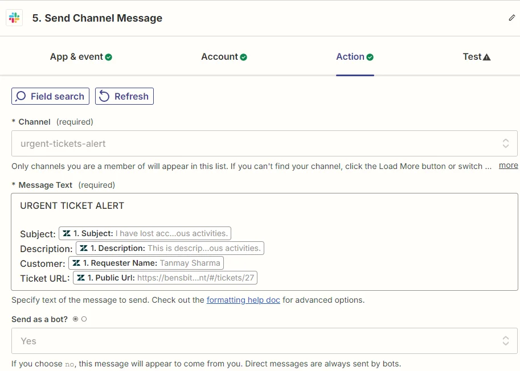520x371 pixels.
Task: Click the green checkmark next to Account
Action: (243, 57)
